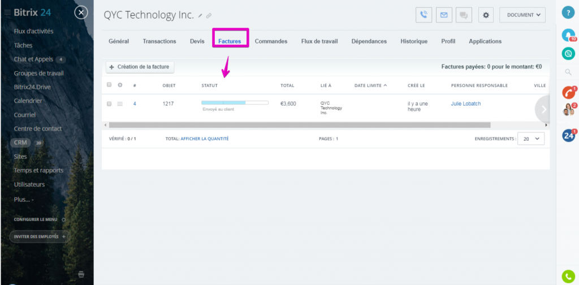The height and width of the screenshot is (285, 579).
Task: Edit company name with pencil icon
Action: click(201, 15)
